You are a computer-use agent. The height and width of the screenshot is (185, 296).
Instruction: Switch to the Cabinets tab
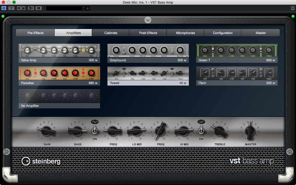(x=111, y=33)
